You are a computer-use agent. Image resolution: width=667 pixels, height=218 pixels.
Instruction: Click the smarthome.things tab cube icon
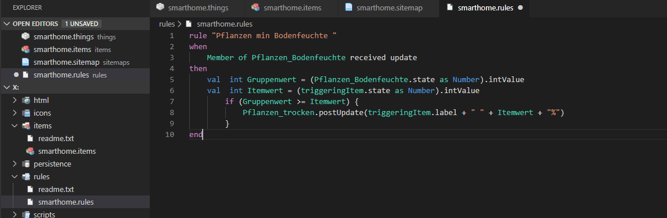[x=160, y=7]
